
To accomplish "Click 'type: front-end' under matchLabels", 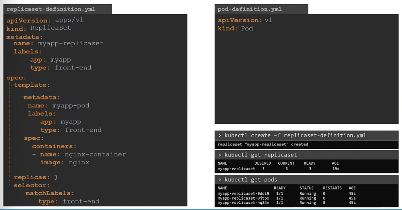I will tap(69, 202).
